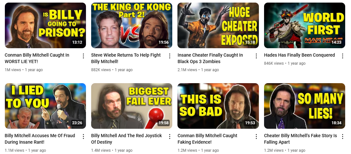Open the 'World First Max Heat' thumbnail
This screenshot has width=351, height=154.
pyautogui.click(x=304, y=25)
